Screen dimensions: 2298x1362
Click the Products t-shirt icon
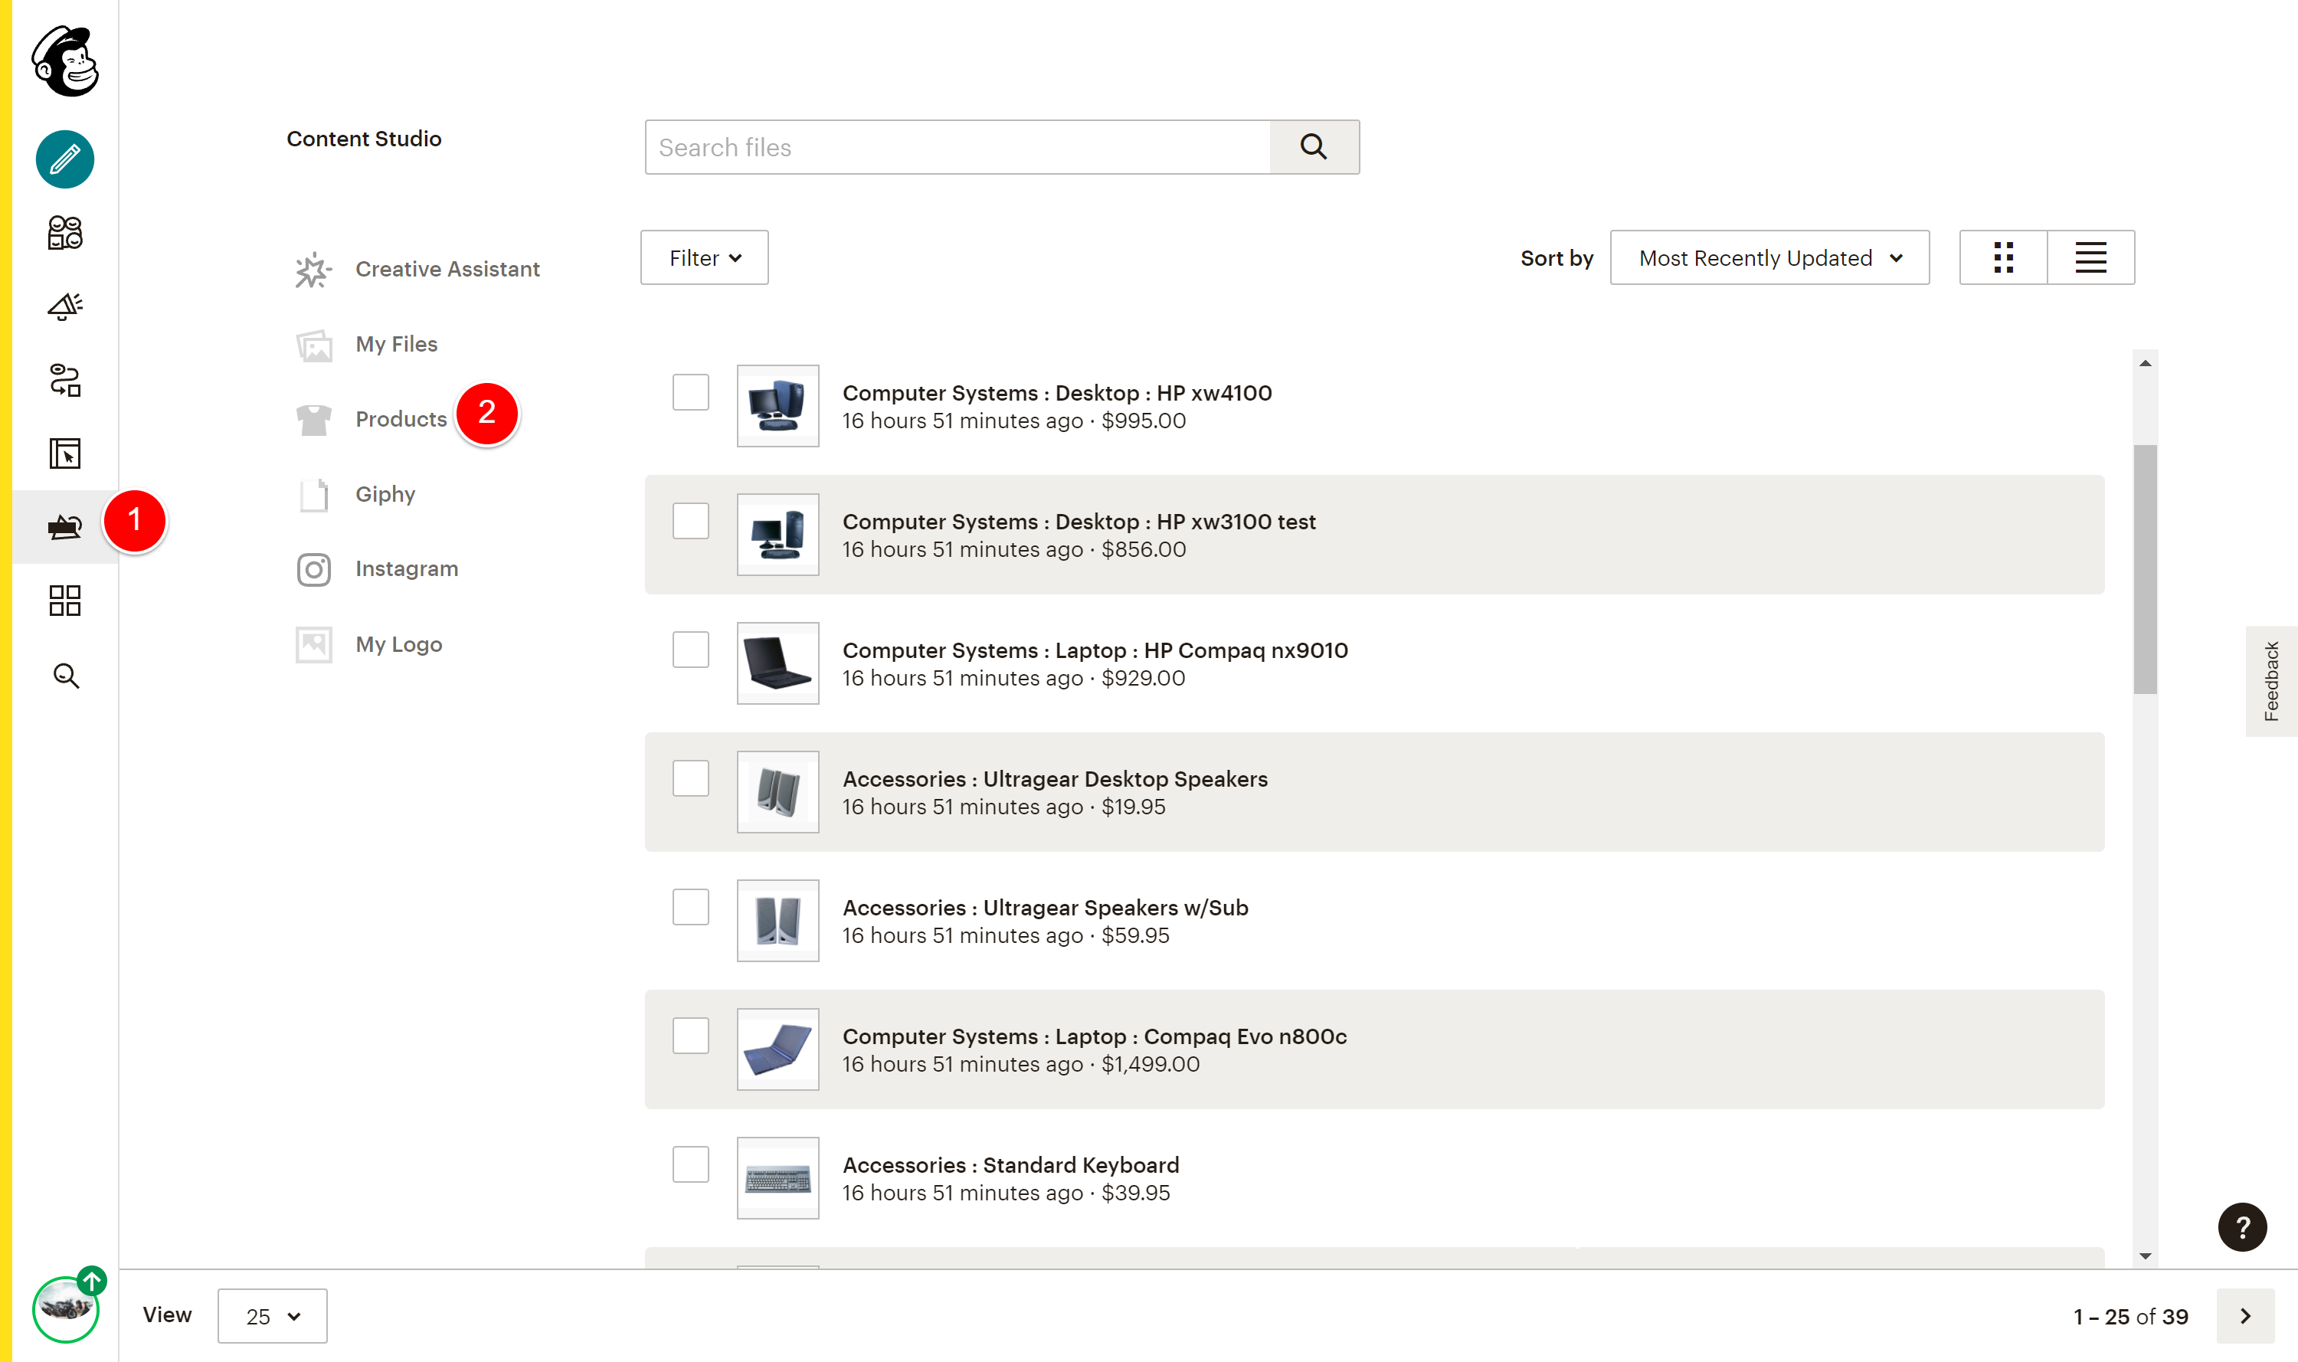pos(314,420)
